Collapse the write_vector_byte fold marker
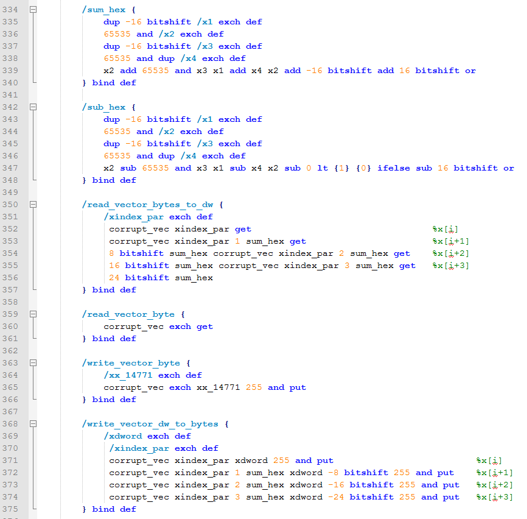Viewport: 527px width, 519px height. (33, 363)
